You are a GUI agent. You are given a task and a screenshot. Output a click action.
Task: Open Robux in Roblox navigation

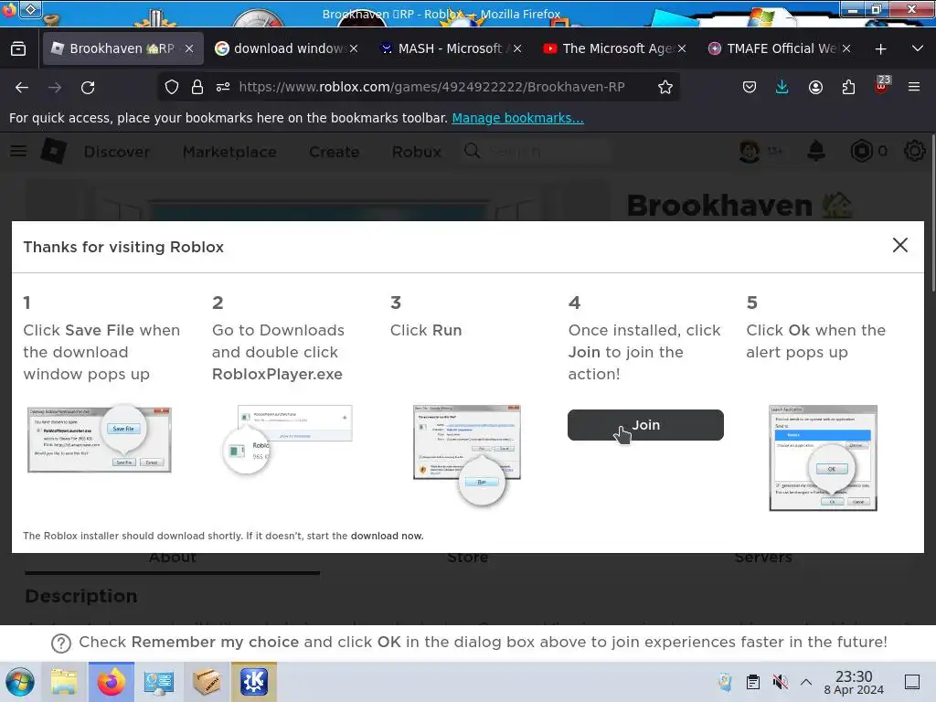(417, 153)
